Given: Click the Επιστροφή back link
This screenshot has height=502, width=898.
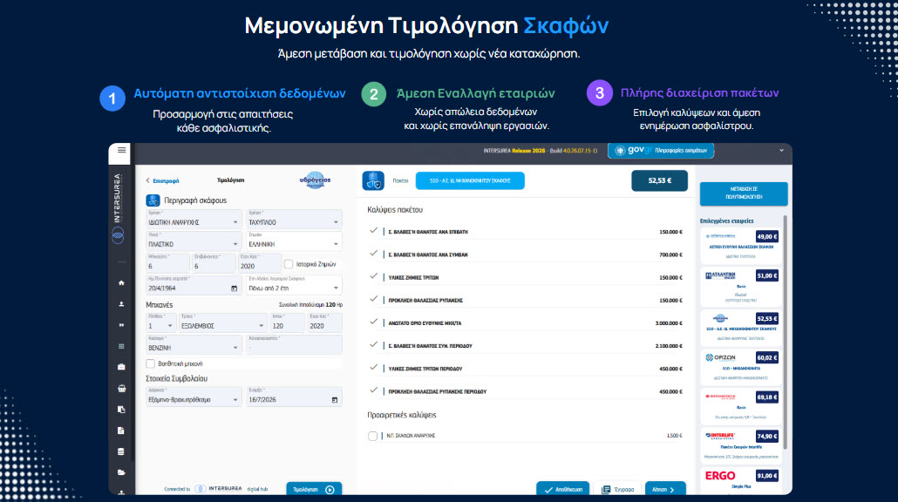Looking at the screenshot, I should pos(163,181).
